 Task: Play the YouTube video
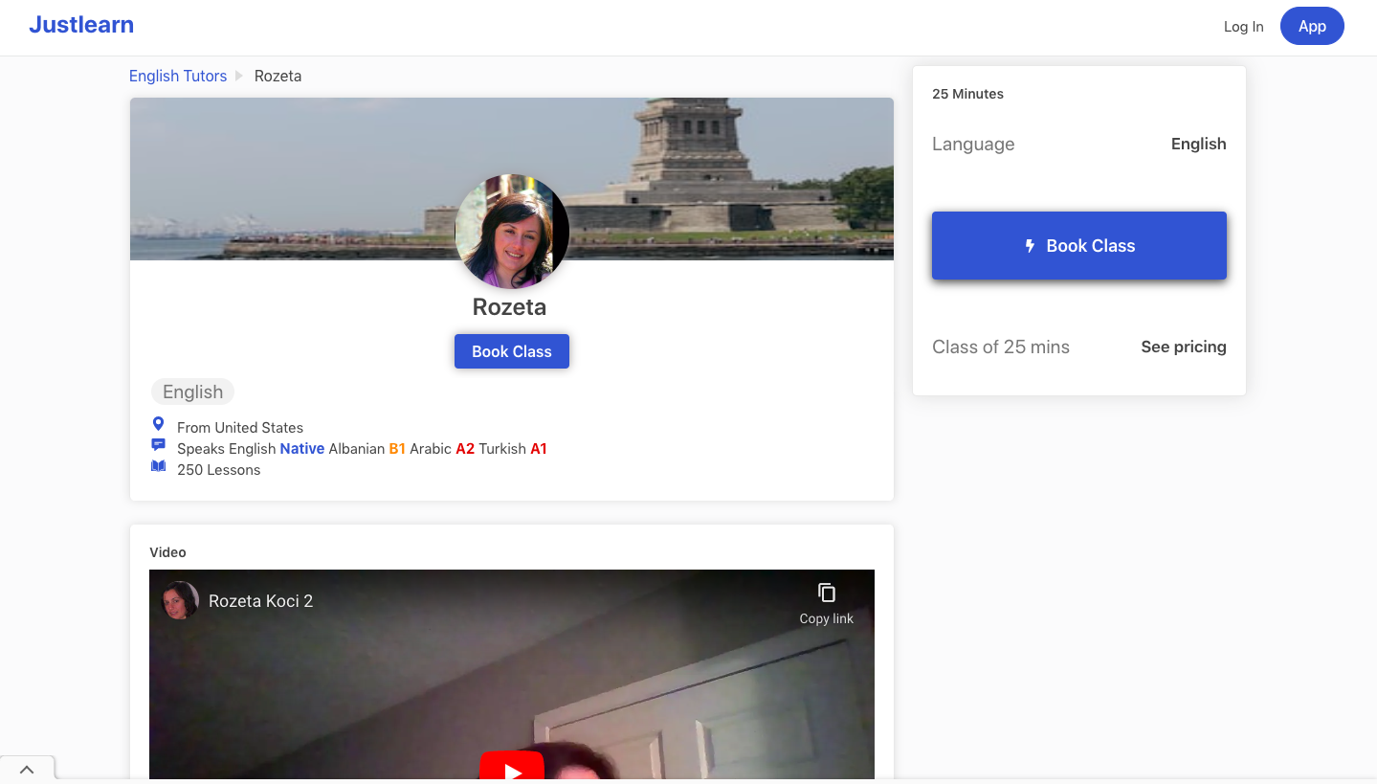(512, 768)
